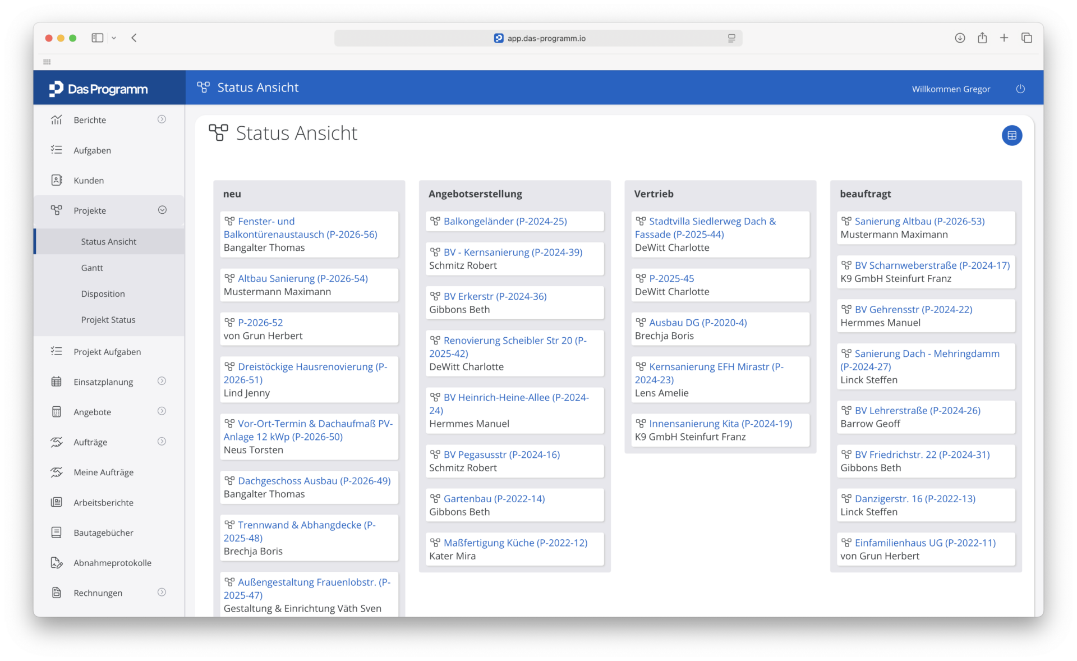The width and height of the screenshot is (1077, 661).
Task: Click the app.das-programm.io address bar
Action: tap(538, 38)
